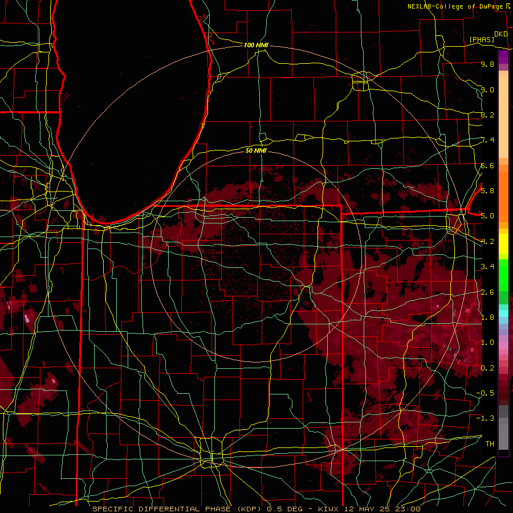This screenshot has height=513, width=513.
Task: Click the 2.6 value on the scale
Action: [487, 292]
